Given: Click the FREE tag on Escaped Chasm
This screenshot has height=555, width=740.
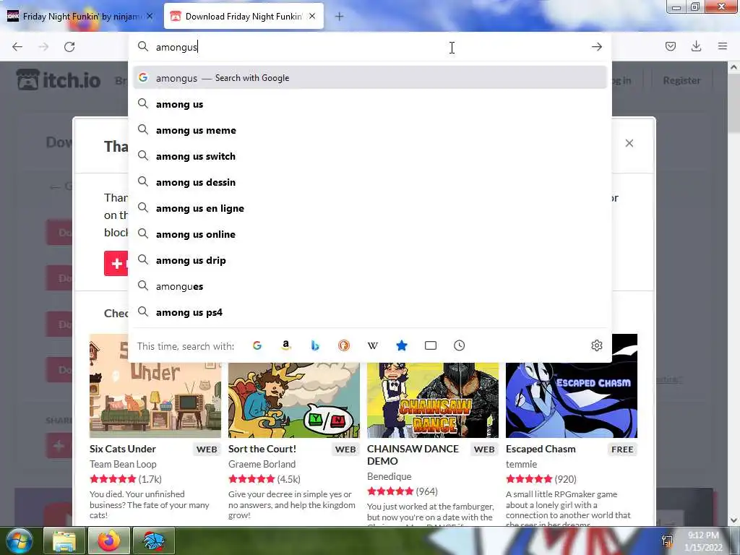Looking at the screenshot, I should pyautogui.click(x=622, y=449).
